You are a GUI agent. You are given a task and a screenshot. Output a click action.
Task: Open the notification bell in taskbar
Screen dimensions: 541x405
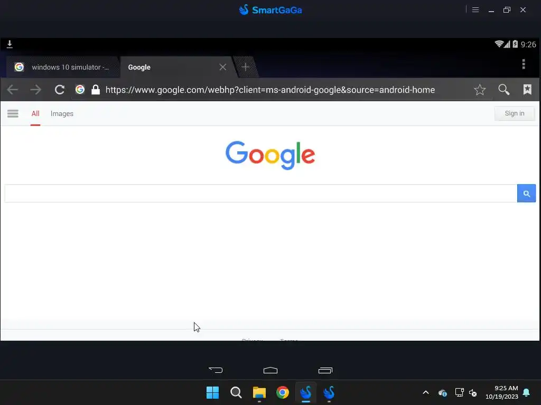point(527,392)
